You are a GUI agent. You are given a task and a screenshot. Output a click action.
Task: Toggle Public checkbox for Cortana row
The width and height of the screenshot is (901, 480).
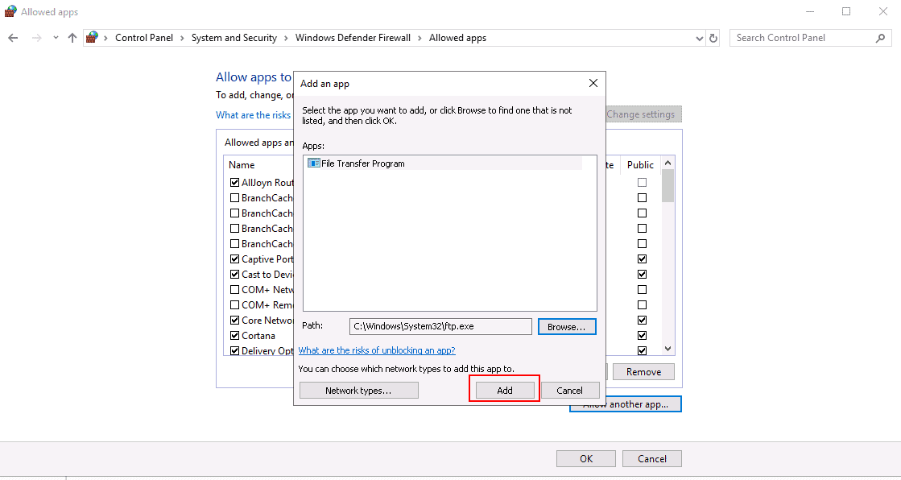click(642, 335)
